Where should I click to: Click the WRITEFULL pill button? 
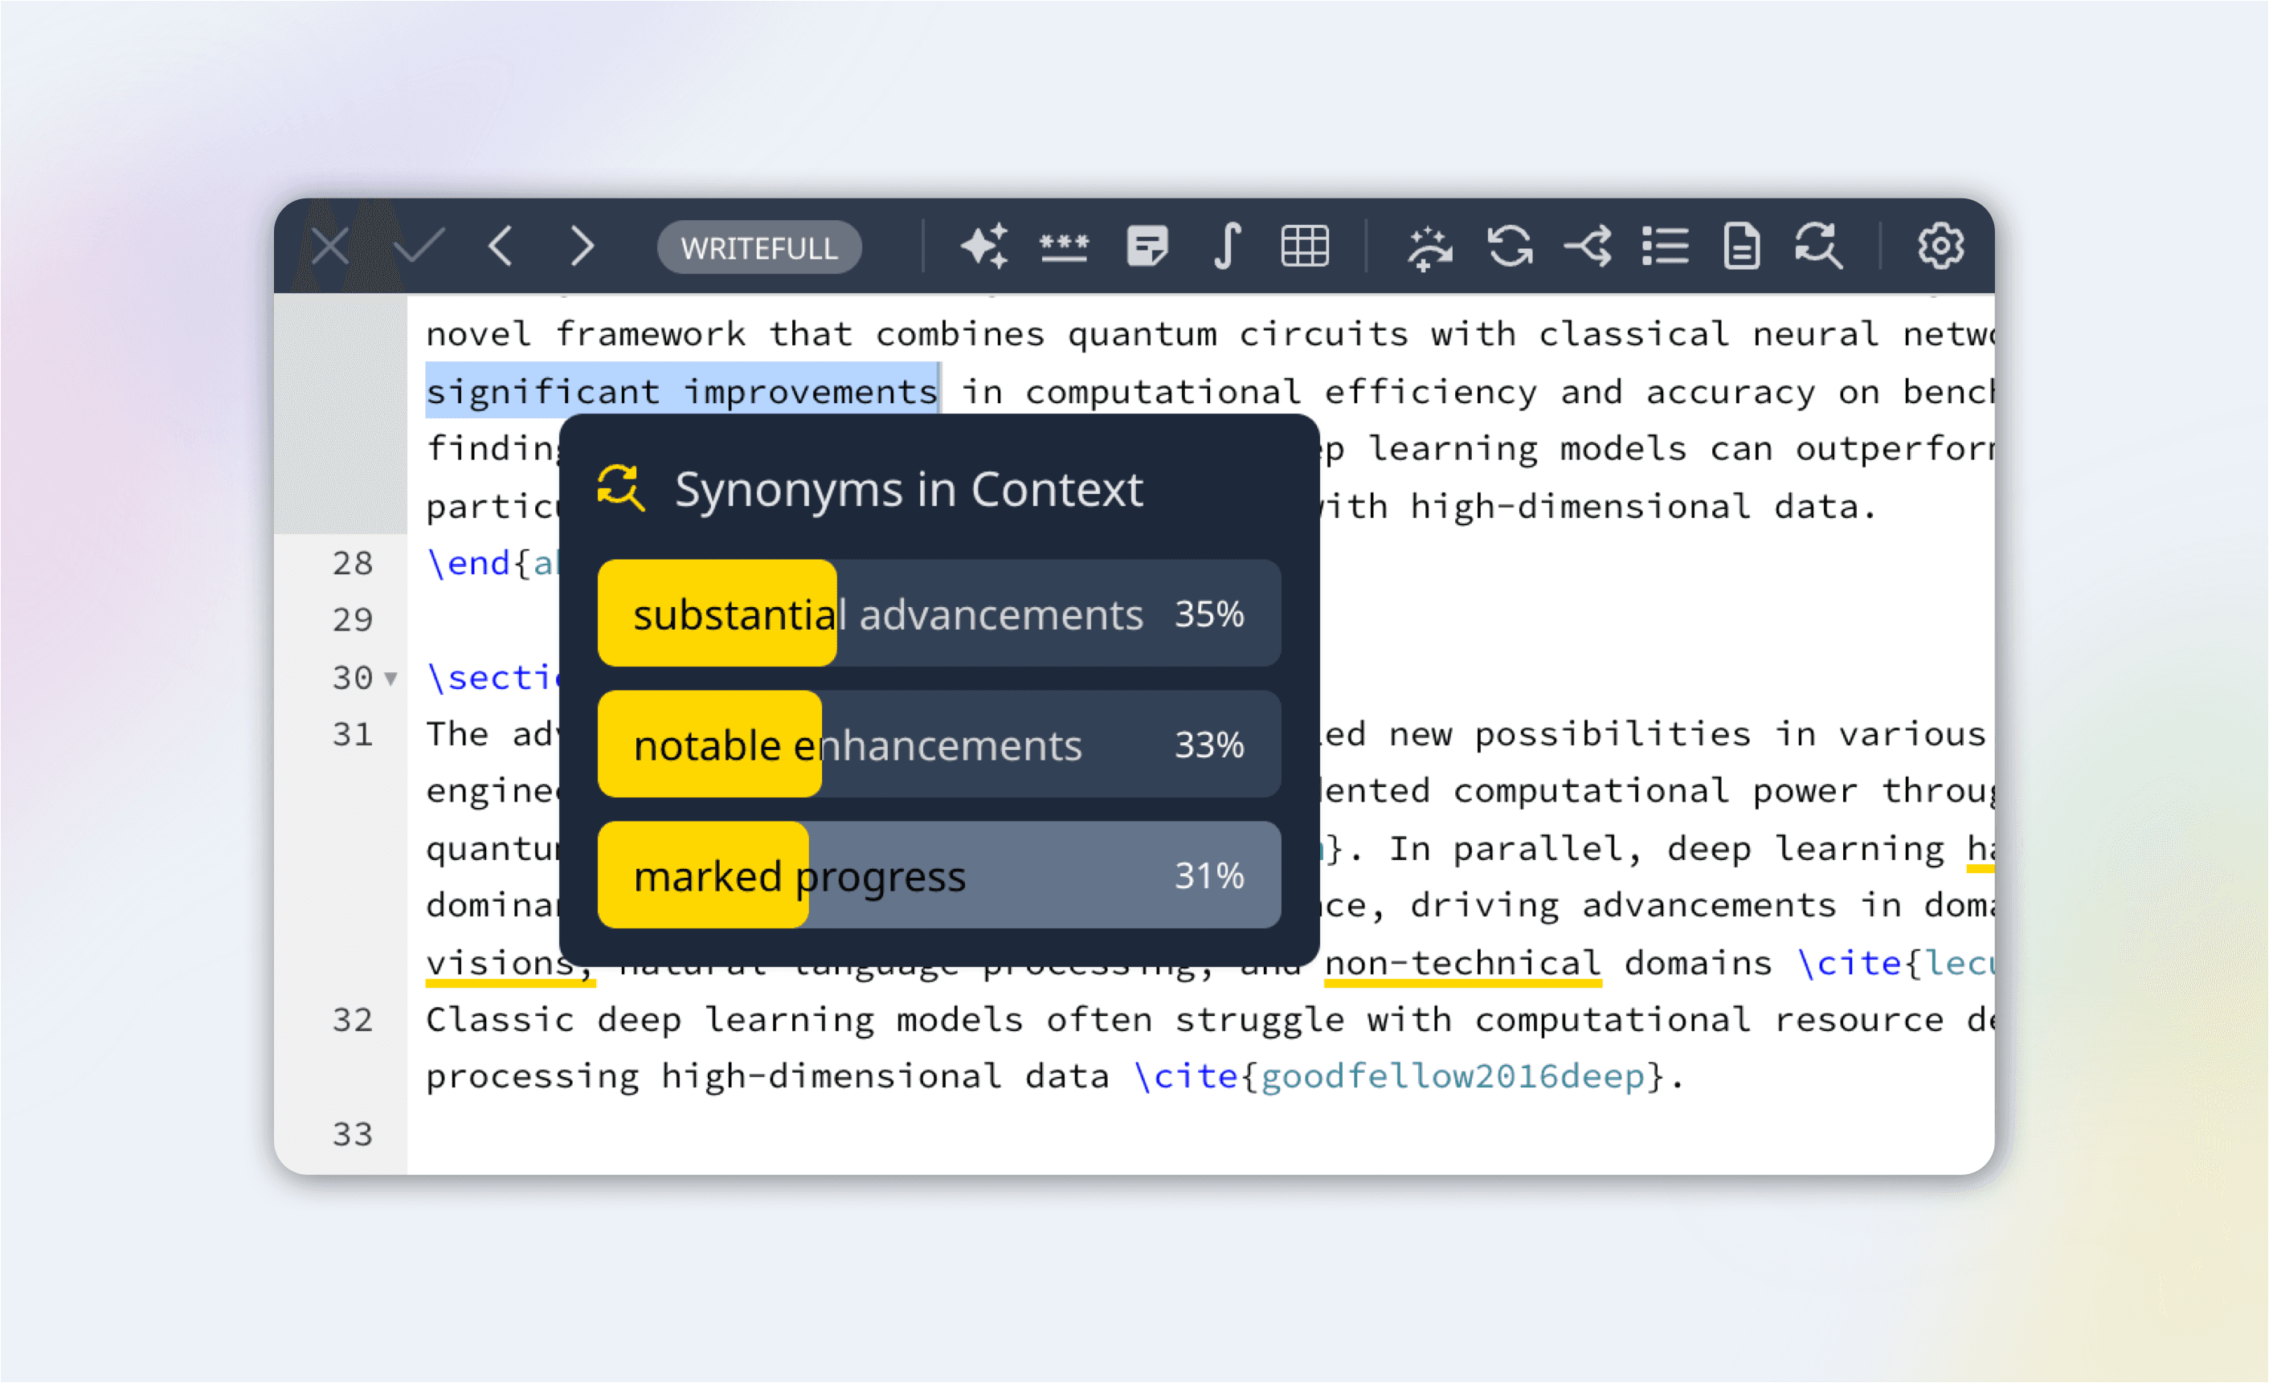758,247
